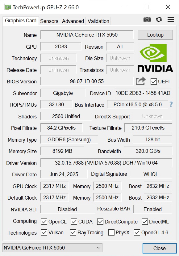Viewport: 179px width, 256px height.
Task: Click the refresh arrows icon
Action: [159, 20]
